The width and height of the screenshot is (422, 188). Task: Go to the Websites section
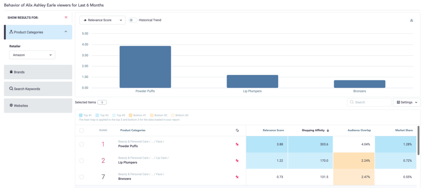[x=38, y=105]
